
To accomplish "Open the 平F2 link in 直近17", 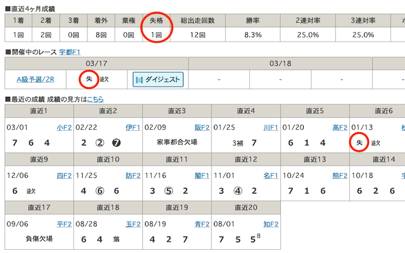I will pyautogui.click(x=64, y=224).
